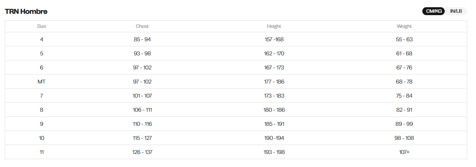Switch units to IN/LB
The image size is (476, 167).
pos(456,11)
